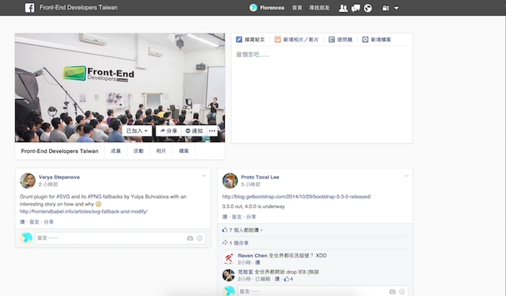Share Varya Stepanova's post
506x296 pixels.
(x=48, y=222)
